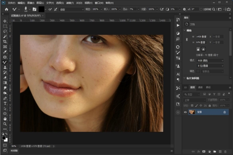Viewport: 233px width, 155px height.
Task: Open the 滤镜(T) menu
Action: 70,3
